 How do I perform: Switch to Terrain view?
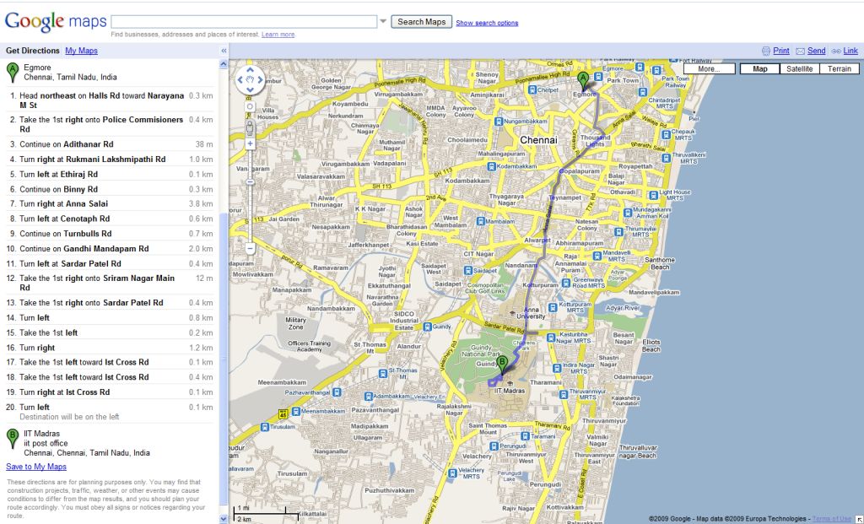(x=840, y=69)
